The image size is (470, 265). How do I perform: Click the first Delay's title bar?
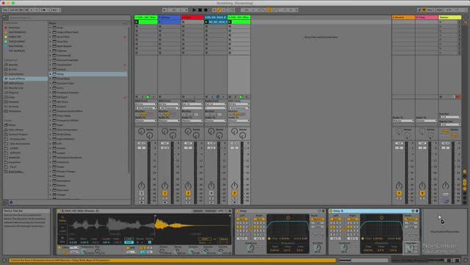tap(280, 211)
